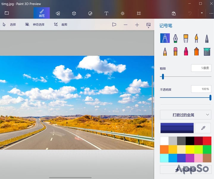Pick the light cyan swatch
Viewport: 214px width, 179px height.
(164, 158)
